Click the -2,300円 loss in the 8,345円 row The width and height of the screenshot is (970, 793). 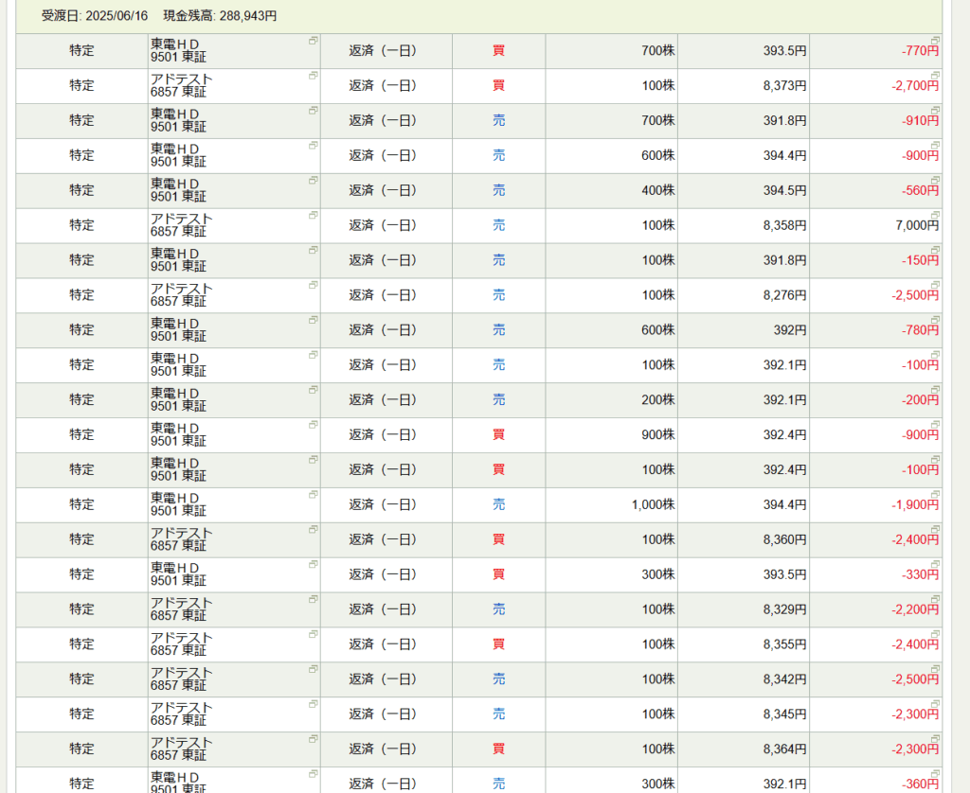pos(915,714)
